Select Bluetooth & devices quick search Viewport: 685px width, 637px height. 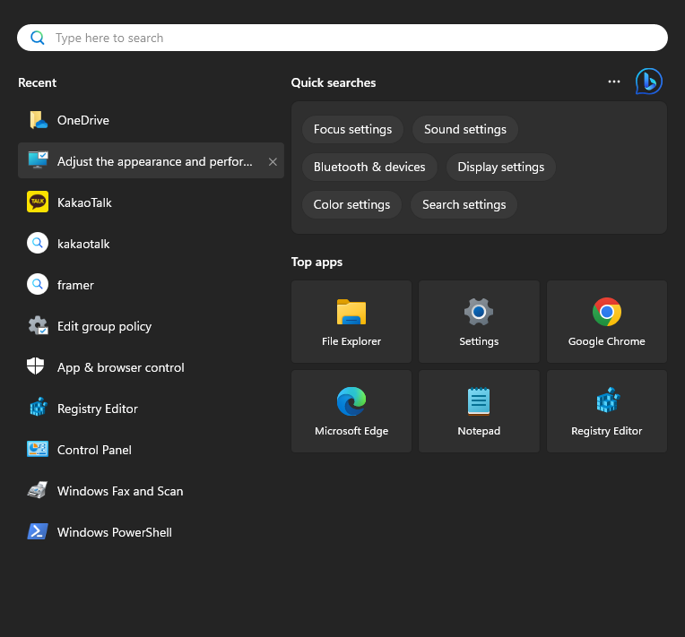point(369,168)
